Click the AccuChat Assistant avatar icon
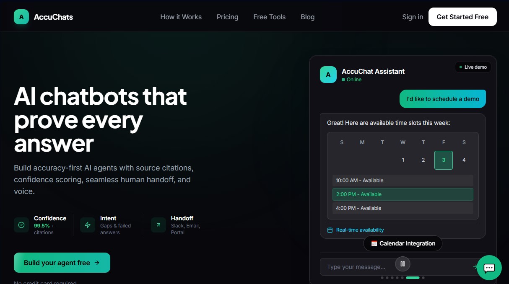The height and width of the screenshot is (284, 509). (x=328, y=75)
